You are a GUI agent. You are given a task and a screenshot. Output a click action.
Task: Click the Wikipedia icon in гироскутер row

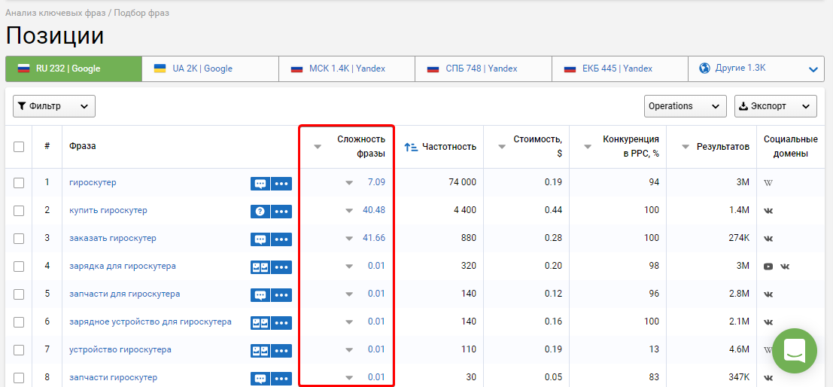pos(768,183)
